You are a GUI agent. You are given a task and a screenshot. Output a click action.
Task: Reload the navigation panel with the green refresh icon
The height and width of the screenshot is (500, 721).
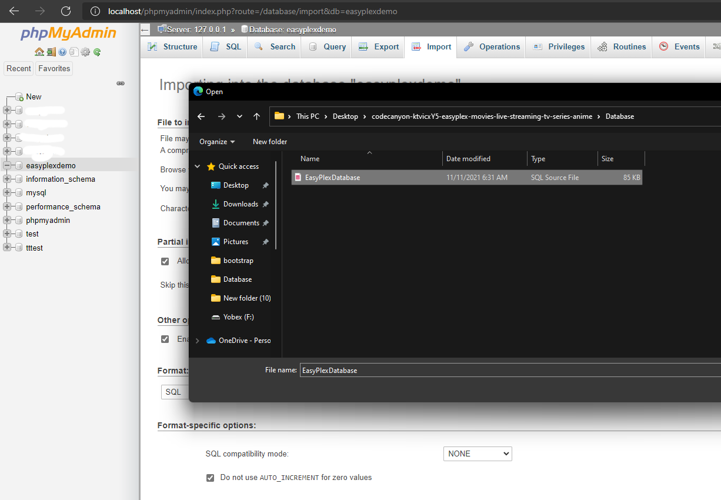pos(97,51)
